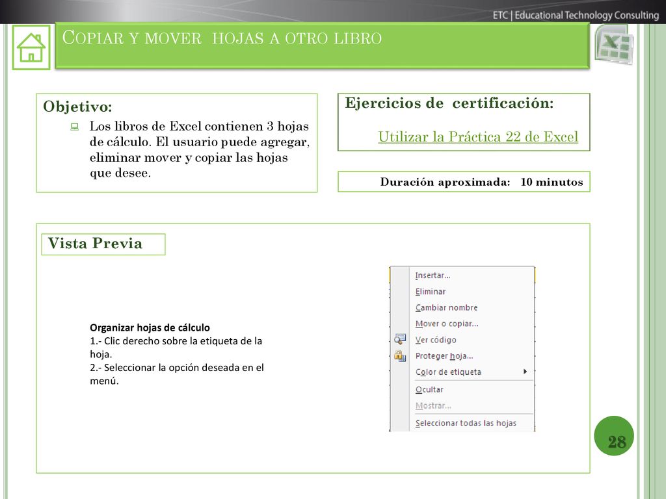Click the page number 28 circle

pyautogui.click(x=614, y=436)
